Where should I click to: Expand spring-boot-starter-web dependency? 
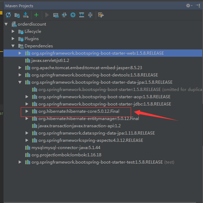click(x=20, y=53)
